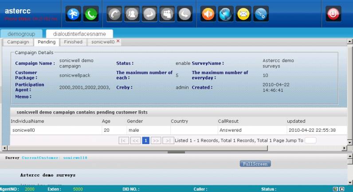The width and height of the screenshot is (353, 192).
Task: Click the Jump To page input field
Action: (x=310, y=141)
